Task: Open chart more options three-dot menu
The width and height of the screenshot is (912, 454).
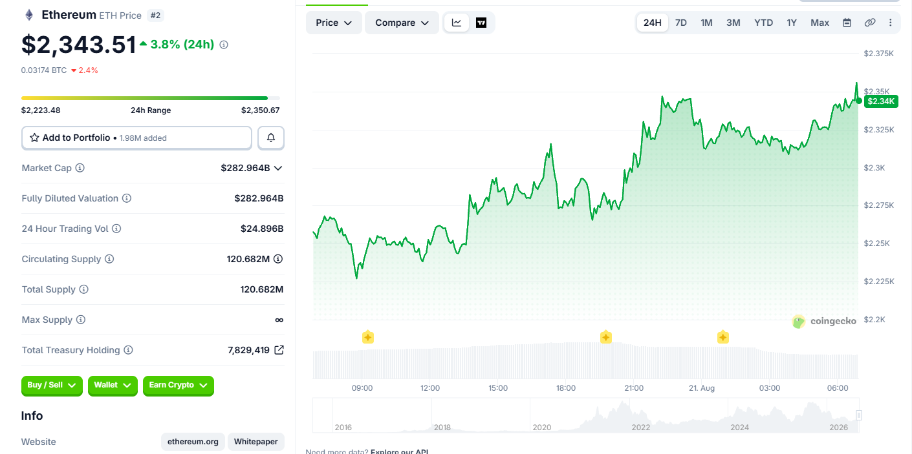Action: pyautogui.click(x=891, y=23)
